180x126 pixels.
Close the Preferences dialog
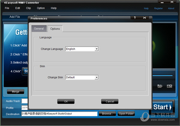click(x=145, y=18)
